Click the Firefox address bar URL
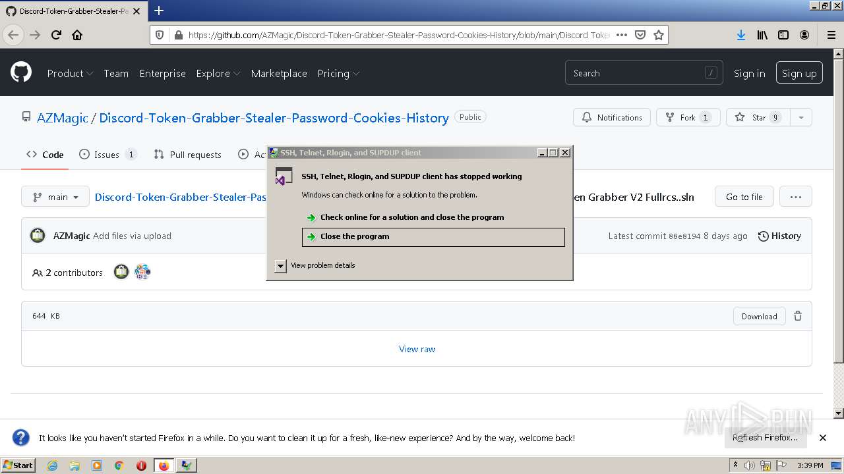The image size is (844, 474). pos(399,35)
